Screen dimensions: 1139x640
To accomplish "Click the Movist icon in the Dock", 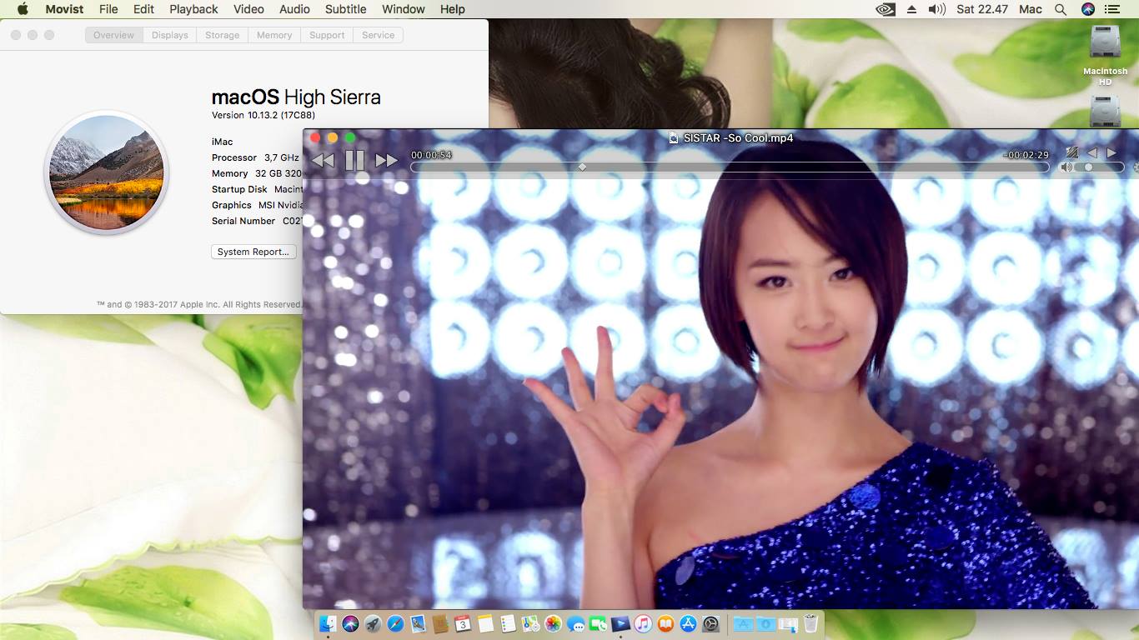I will (x=620, y=623).
